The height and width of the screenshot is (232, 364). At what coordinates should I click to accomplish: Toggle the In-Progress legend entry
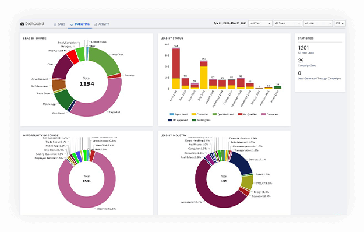201,120
